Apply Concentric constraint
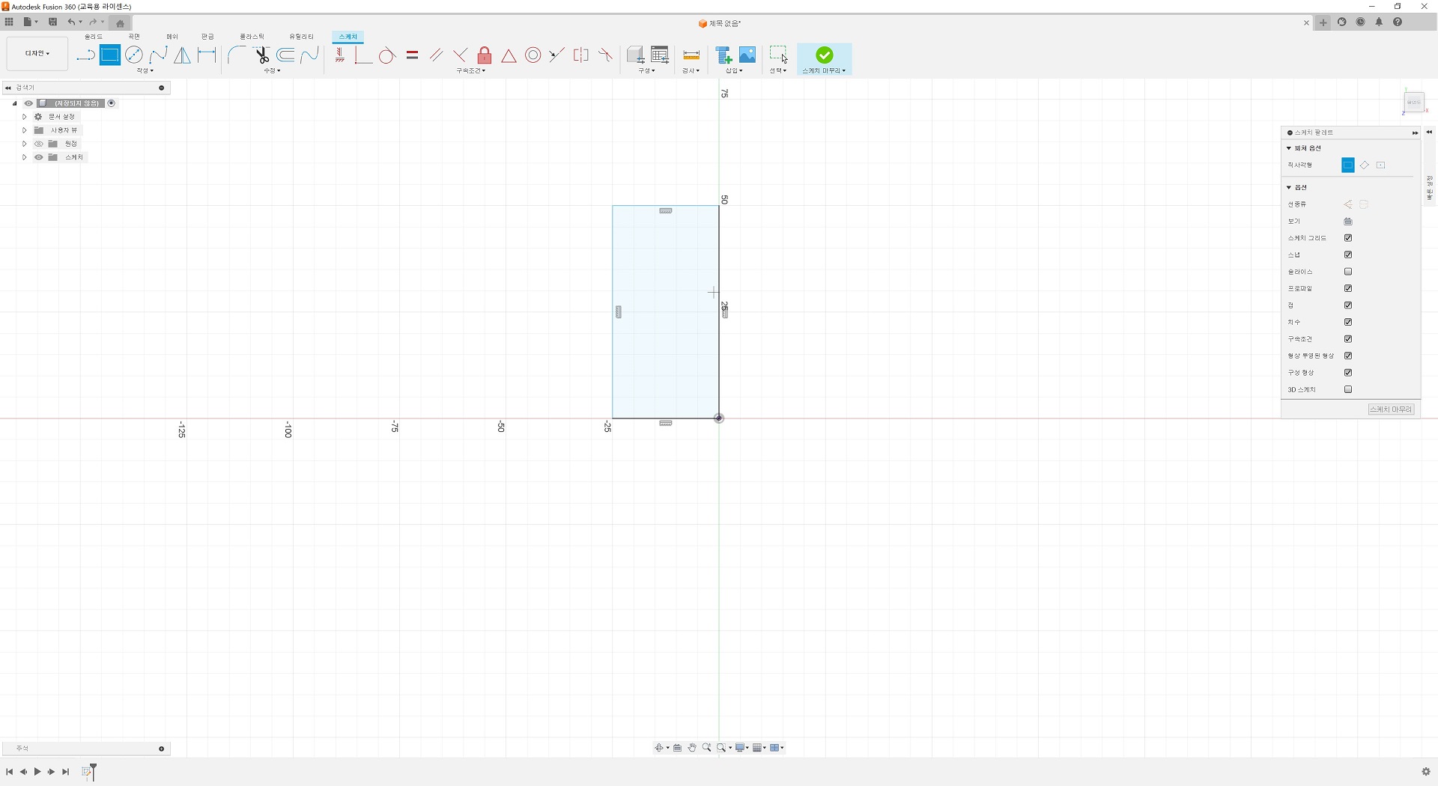 tap(533, 55)
